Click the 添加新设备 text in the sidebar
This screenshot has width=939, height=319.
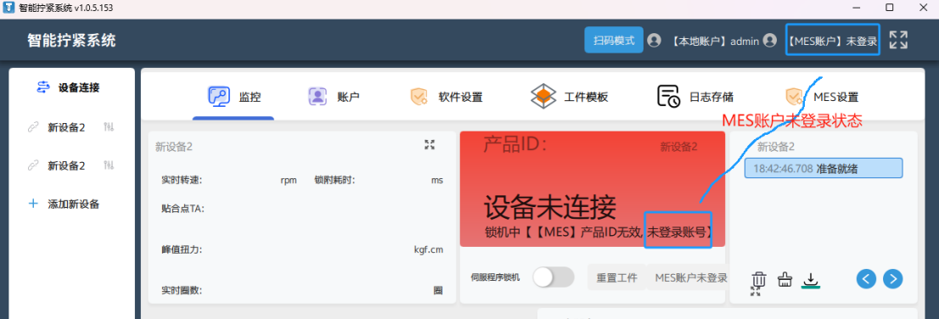click(x=74, y=204)
